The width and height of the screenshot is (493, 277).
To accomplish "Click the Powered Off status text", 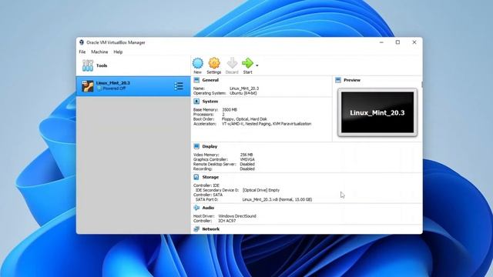I will [114, 88].
